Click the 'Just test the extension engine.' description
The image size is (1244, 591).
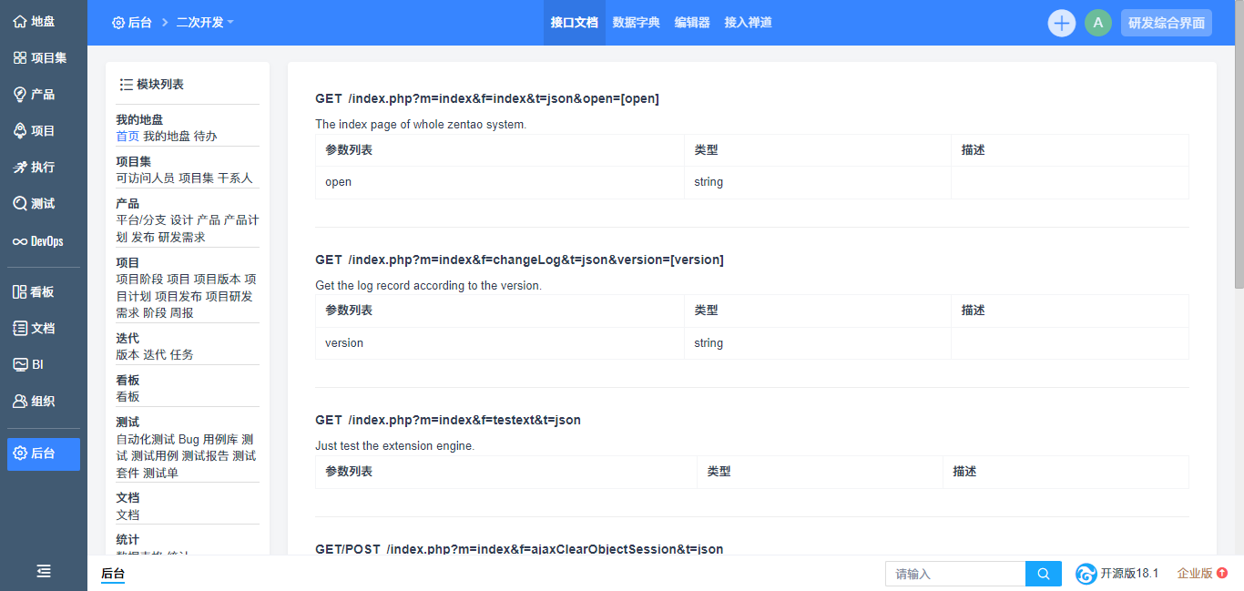tap(395, 446)
